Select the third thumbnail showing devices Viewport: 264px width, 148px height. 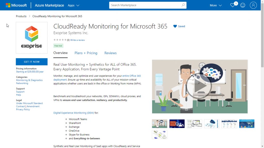pyautogui.click(x=194, y=124)
